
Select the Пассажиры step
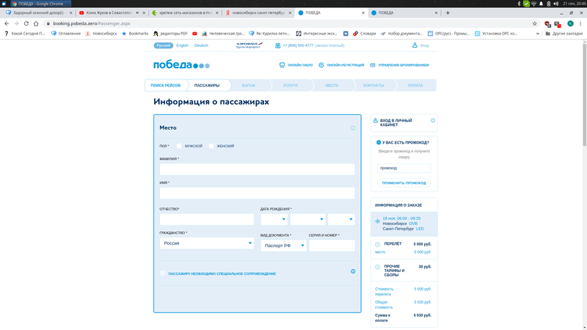[x=207, y=85]
